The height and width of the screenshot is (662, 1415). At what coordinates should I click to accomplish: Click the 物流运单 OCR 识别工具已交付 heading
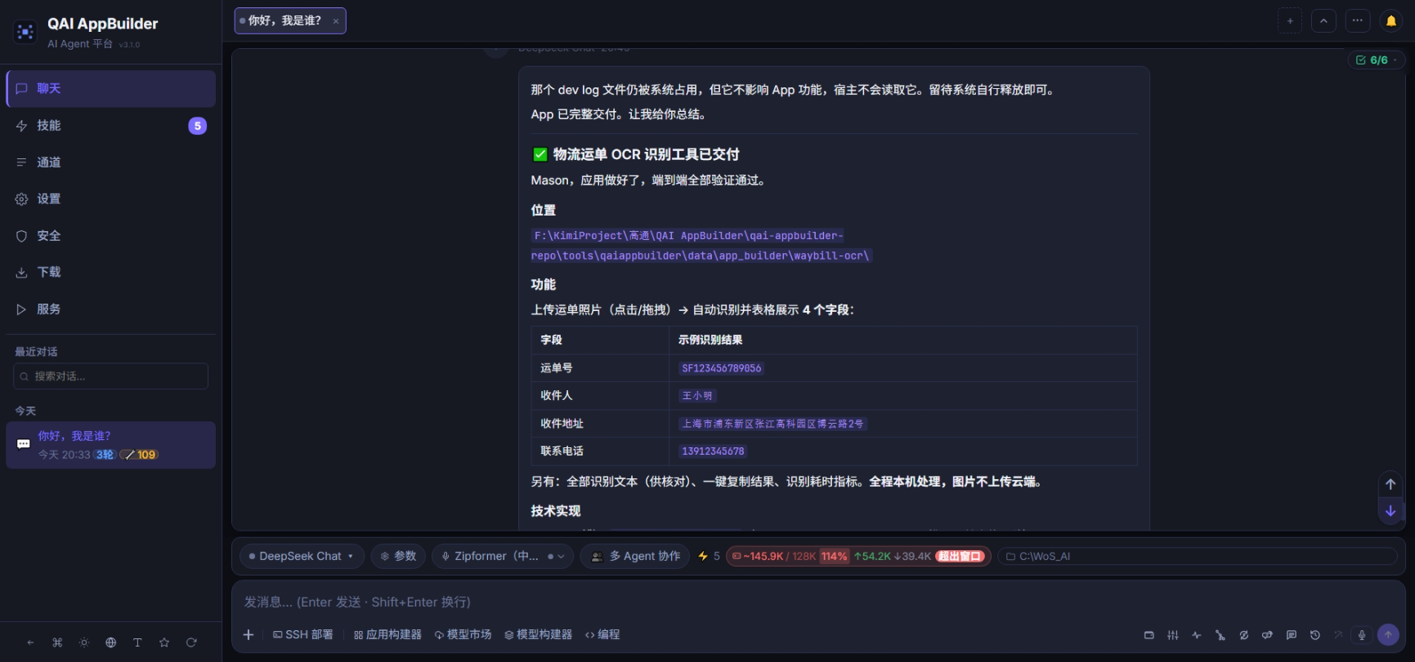[x=646, y=154]
